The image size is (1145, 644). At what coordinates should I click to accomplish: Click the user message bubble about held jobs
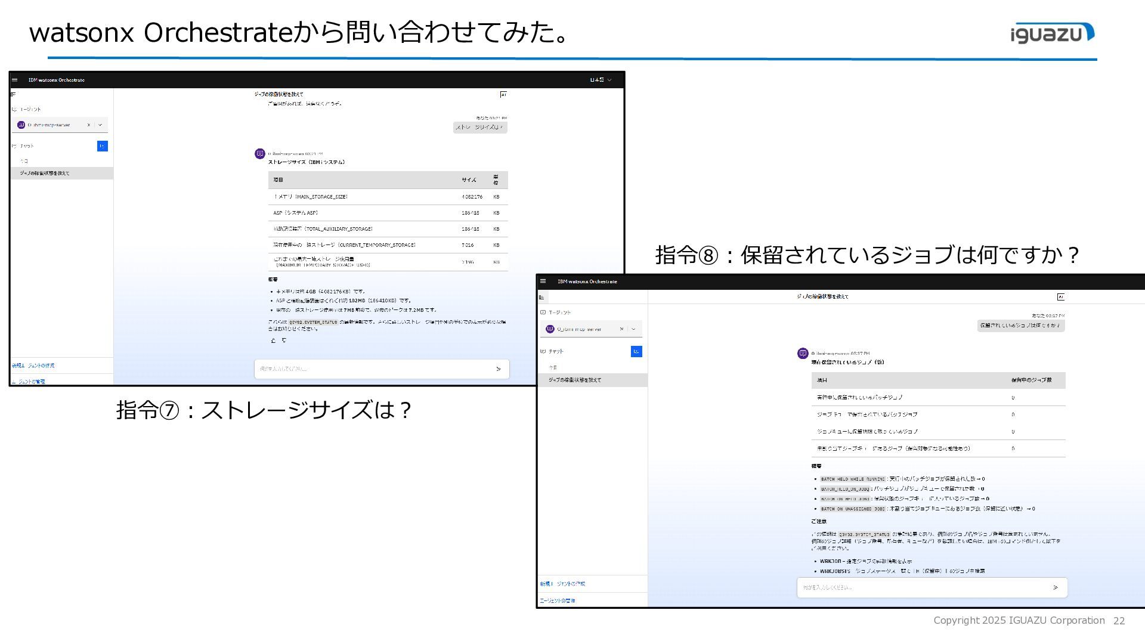pyautogui.click(x=1021, y=326)
